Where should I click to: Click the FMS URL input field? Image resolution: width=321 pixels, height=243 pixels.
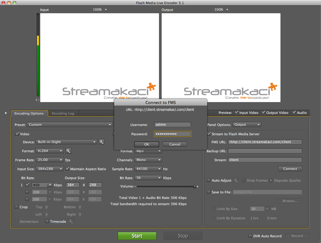[265, 142]
